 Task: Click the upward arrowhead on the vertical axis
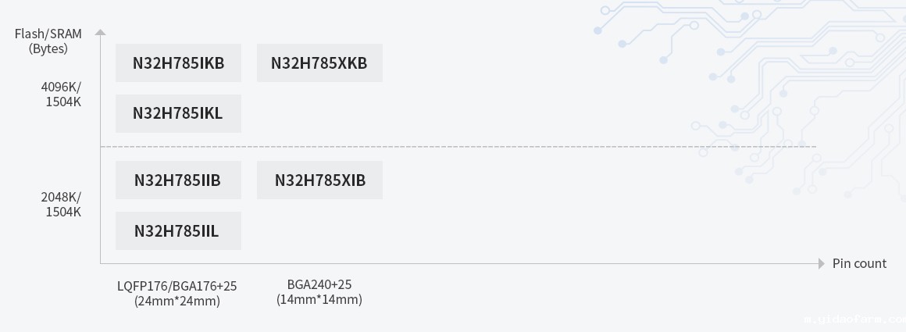tap(100, 32)
